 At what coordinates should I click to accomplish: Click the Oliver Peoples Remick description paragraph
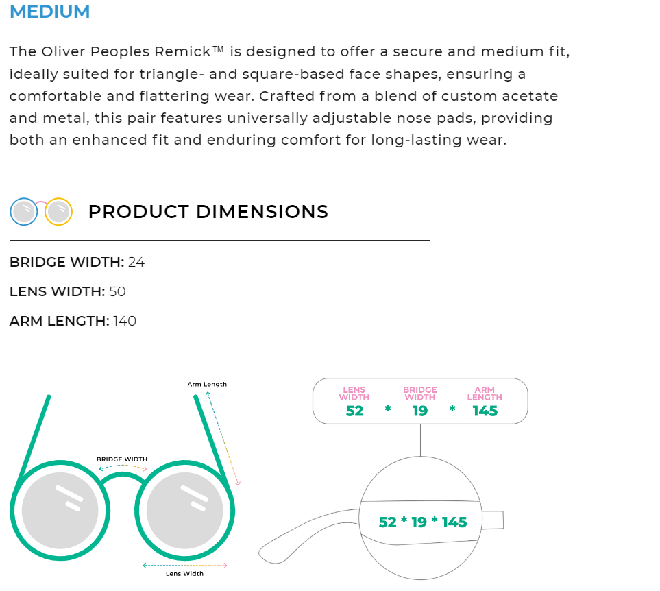pos(289,96)
